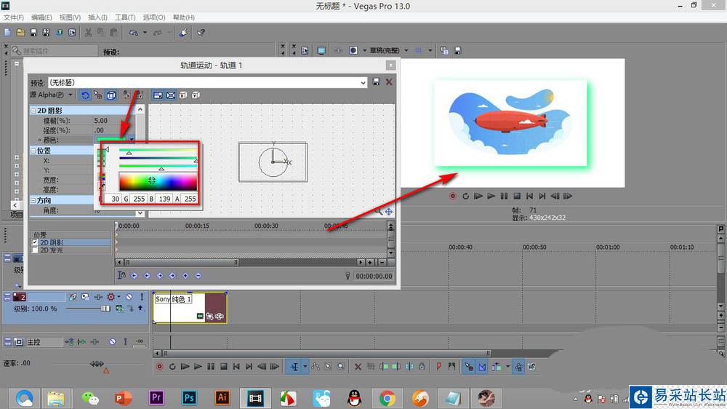Collapse the 位置 section
This screenshot has width=727, height=409.
[33, 151]
